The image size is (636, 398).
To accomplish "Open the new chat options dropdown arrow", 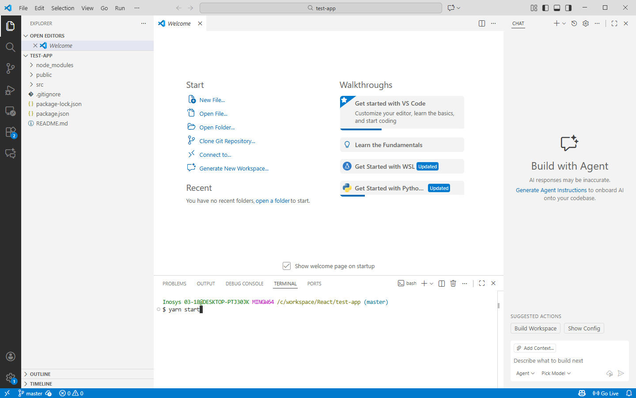I will click(x=564, y=23).
